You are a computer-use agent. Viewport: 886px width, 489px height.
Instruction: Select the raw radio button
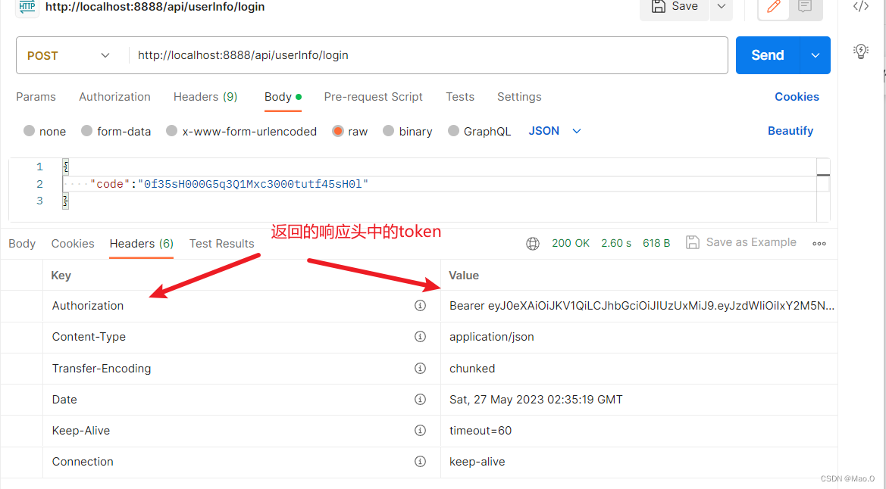(338, 131)
